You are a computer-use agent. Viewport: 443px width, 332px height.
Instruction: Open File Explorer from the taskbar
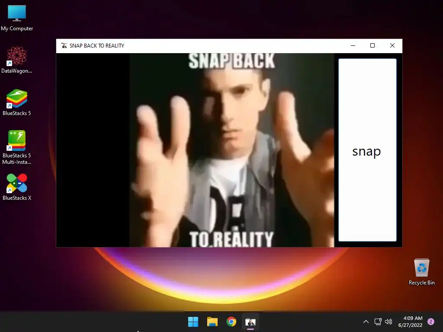point(212,322)
